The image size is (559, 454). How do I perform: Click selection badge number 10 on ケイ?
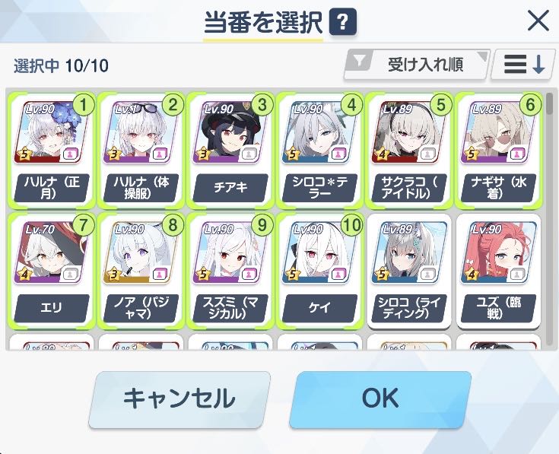(x=352, y=225)
